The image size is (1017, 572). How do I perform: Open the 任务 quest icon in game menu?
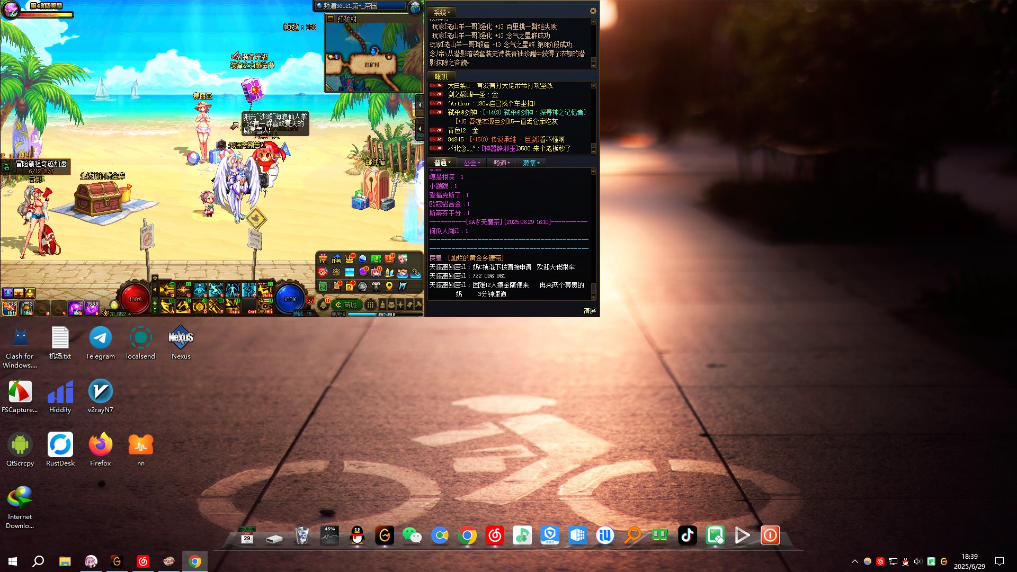pos(336,259)
